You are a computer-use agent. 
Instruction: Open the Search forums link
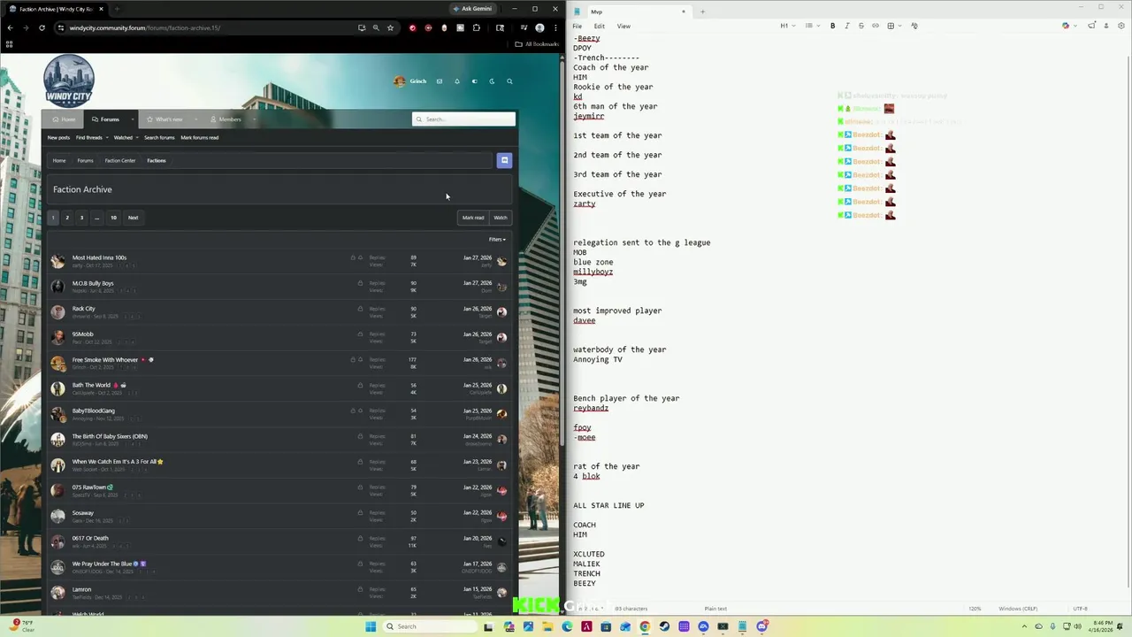pos(159,137)
